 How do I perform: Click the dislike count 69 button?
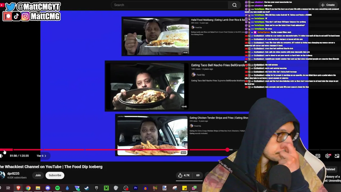point(198,175)
